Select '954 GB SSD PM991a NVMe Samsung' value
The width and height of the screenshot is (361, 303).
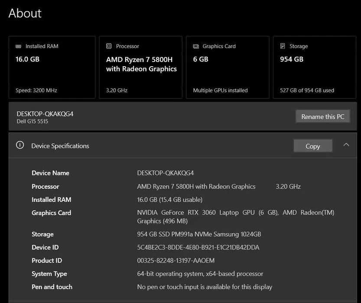pyautogui.click(x=199, y=234)
